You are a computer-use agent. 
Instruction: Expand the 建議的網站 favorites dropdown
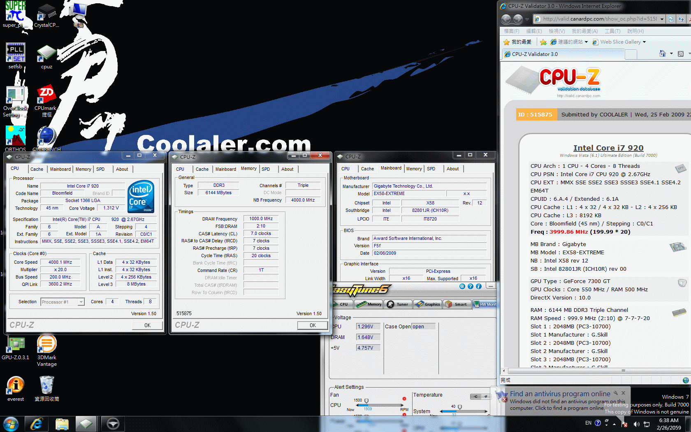click(x=586, y=42)
